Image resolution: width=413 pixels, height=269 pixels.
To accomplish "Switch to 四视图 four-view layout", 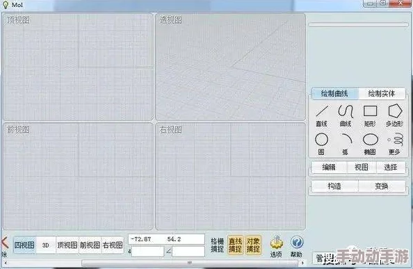I will tap(24, 245).
